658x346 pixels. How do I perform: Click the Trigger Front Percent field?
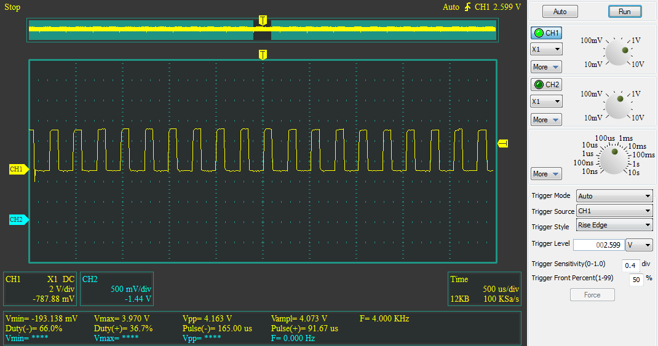tap(636, 279)
